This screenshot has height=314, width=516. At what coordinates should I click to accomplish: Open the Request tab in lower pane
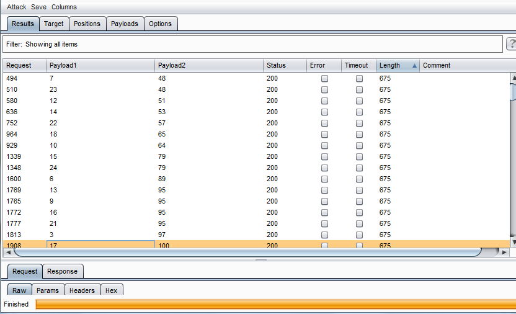tap(25, 271)
